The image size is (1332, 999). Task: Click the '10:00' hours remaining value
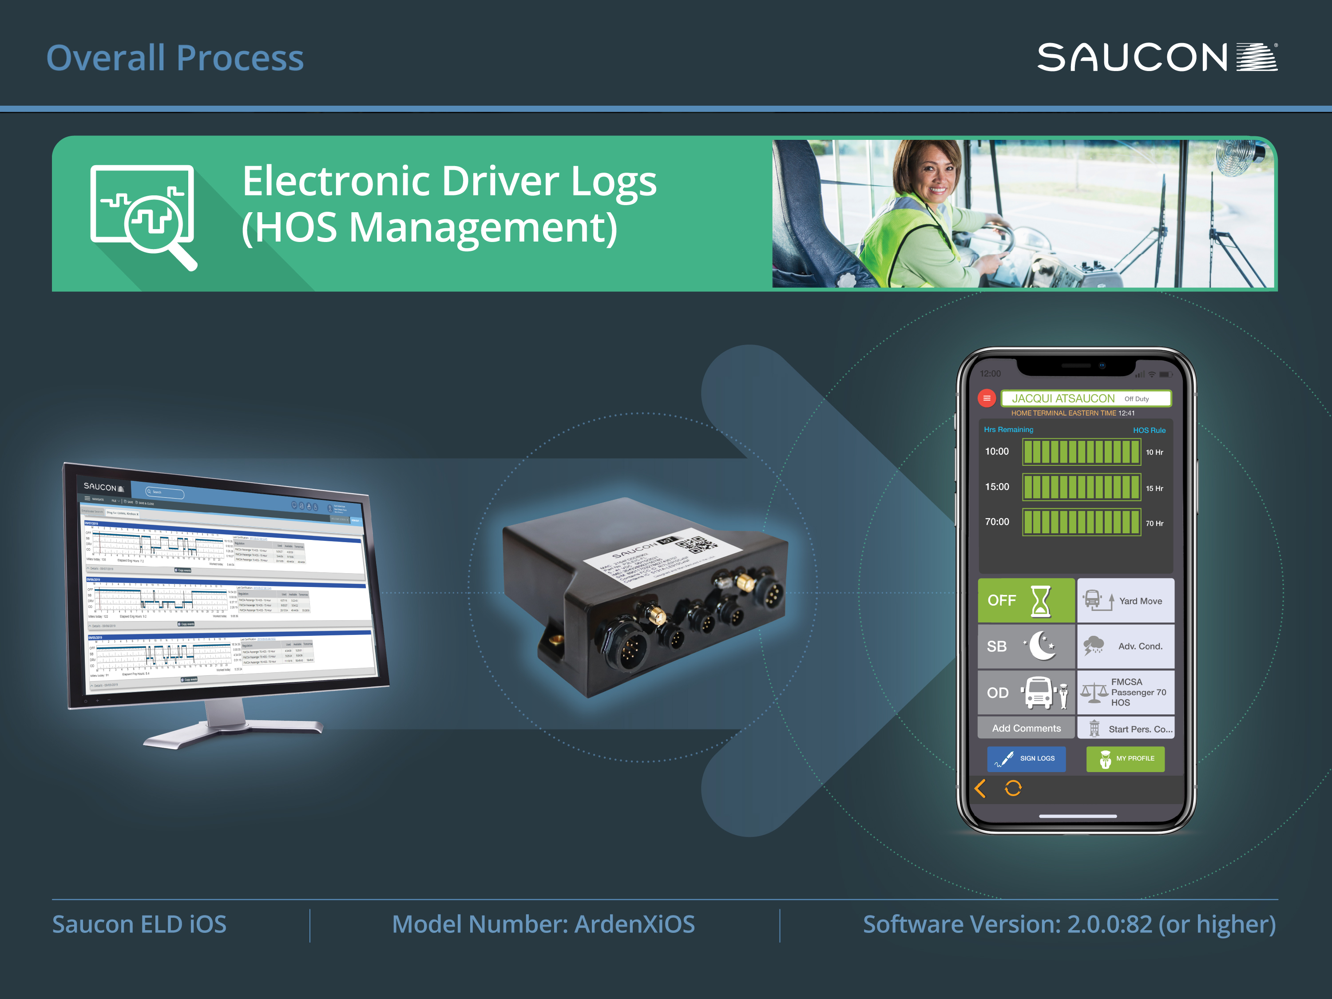coord(997,451)
